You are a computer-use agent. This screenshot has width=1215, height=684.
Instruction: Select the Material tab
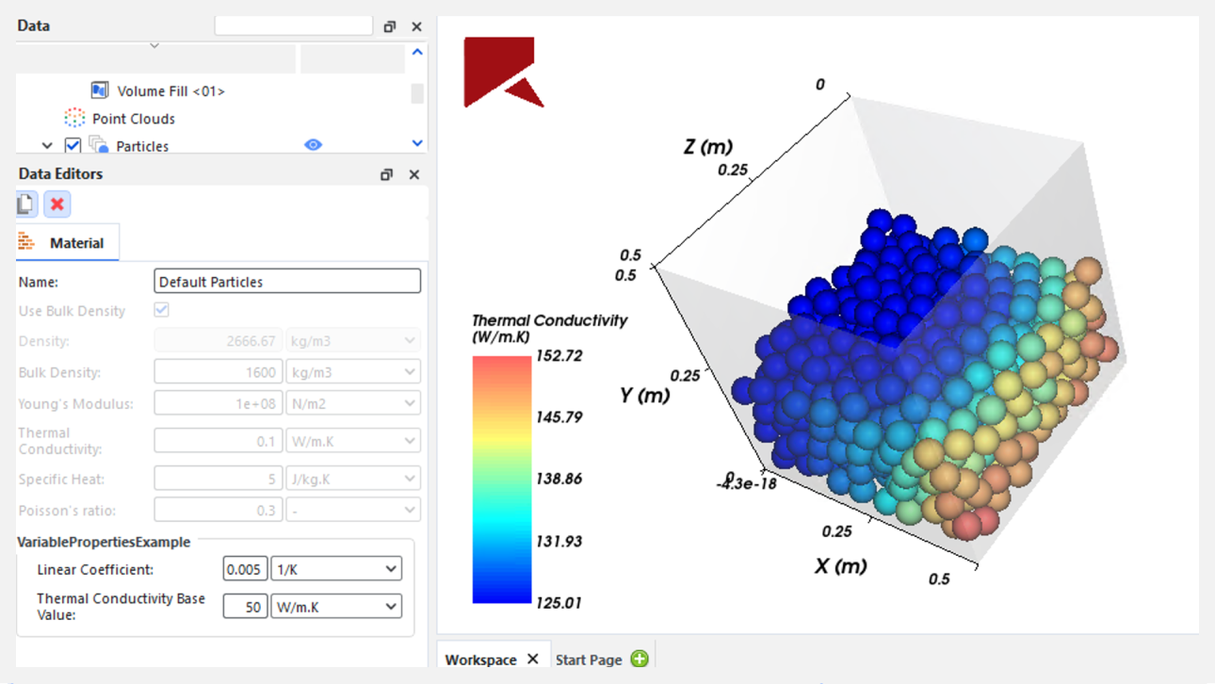67,242
